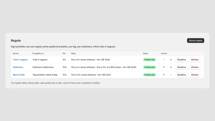Open the Elettronica rule link
The height and width of the screenshot is (121, 215).
pos(18,67)
